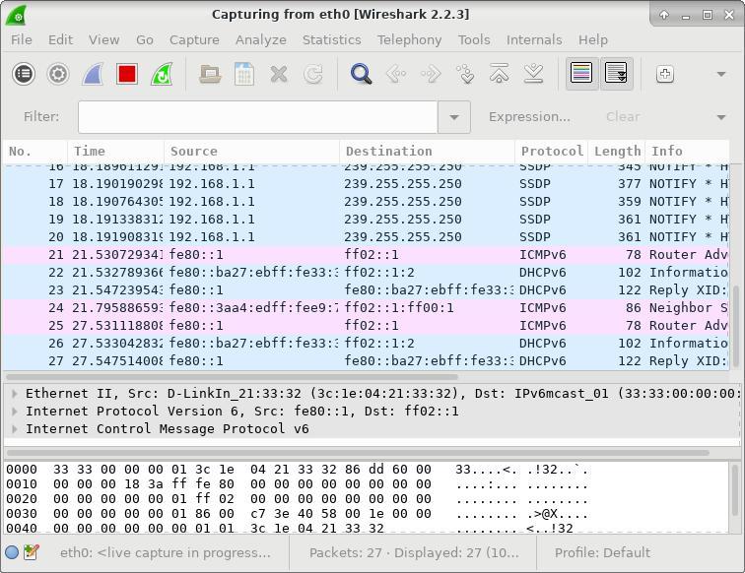Expand Internet Protocol Version 6 node
745x573 pixels.
tap(15, 412)
